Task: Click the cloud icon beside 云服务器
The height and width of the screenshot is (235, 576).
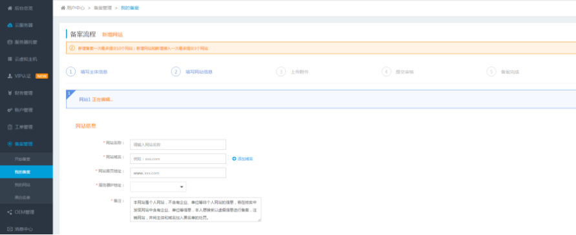Action: [x=10, y=25]
